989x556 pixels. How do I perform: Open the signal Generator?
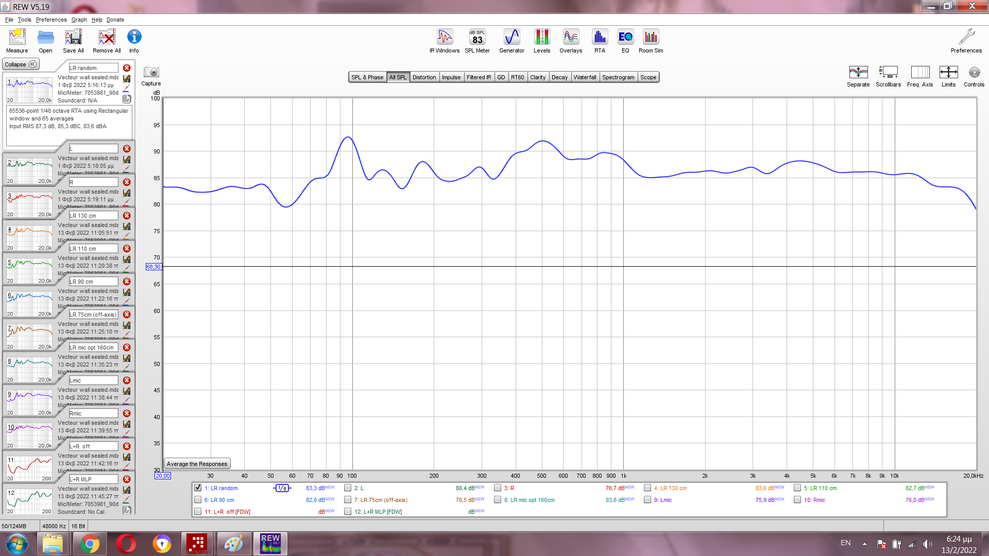(x=511, y=41)
